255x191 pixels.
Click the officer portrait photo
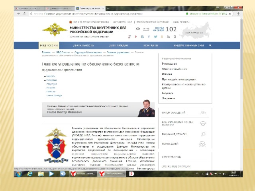pos(146,108)
